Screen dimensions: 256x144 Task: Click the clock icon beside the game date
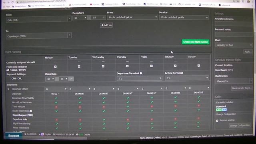[54, 134]
